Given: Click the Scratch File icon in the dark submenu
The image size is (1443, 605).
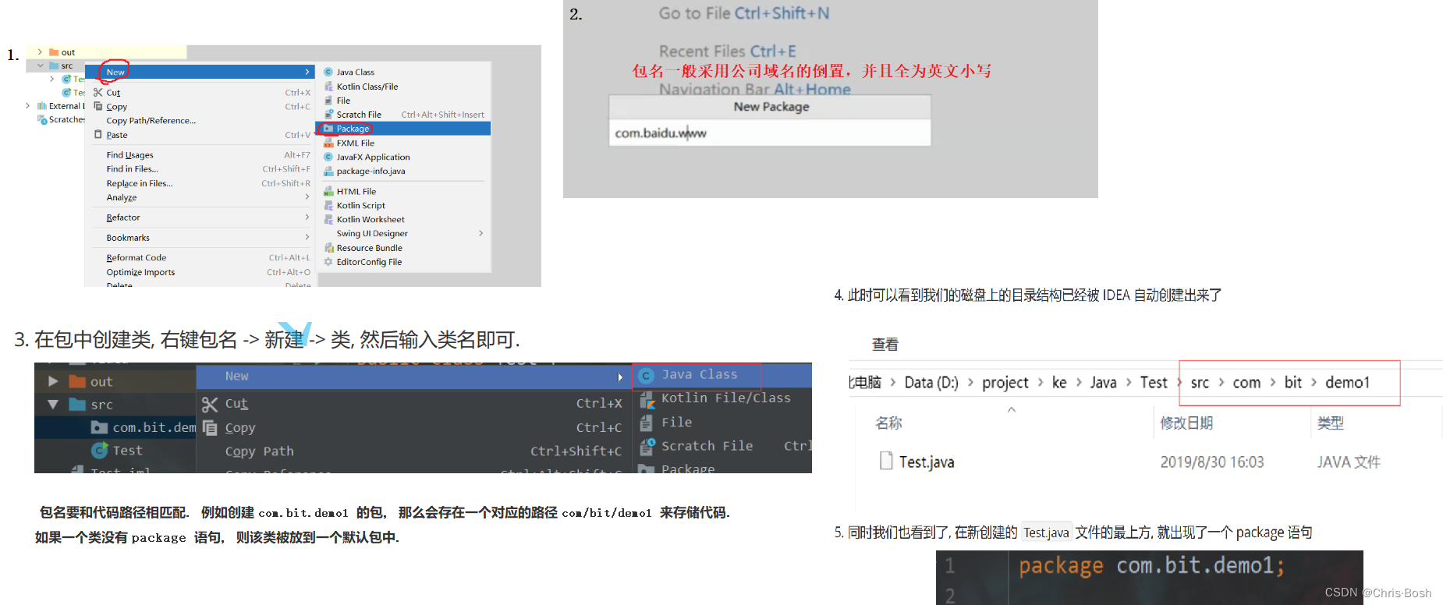Looking at the screenshot, I should [x=647, y=447].
